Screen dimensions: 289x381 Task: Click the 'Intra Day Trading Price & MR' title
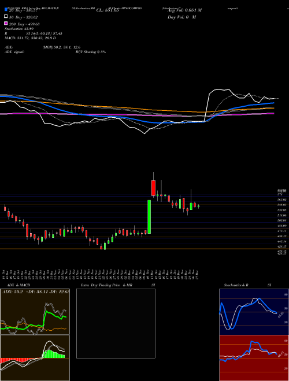(106, 285)
